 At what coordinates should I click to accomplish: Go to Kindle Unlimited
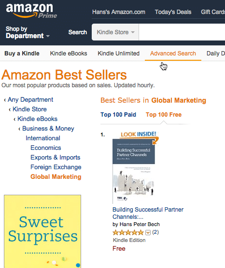click(118, 54)
